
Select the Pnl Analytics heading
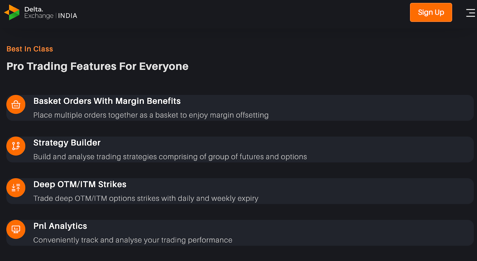60,226
